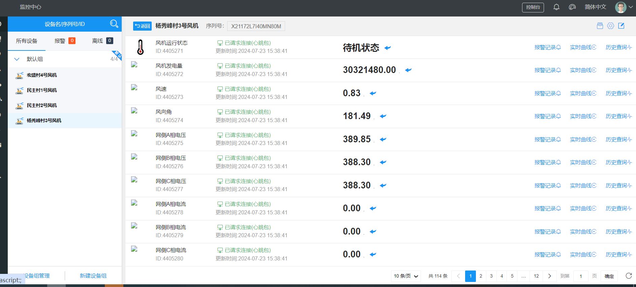Open the notification bell
This screenshot has height=287, width=636.
tap(556, 7)
